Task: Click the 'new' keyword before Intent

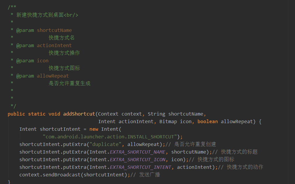Action: [x=94, y=129]
